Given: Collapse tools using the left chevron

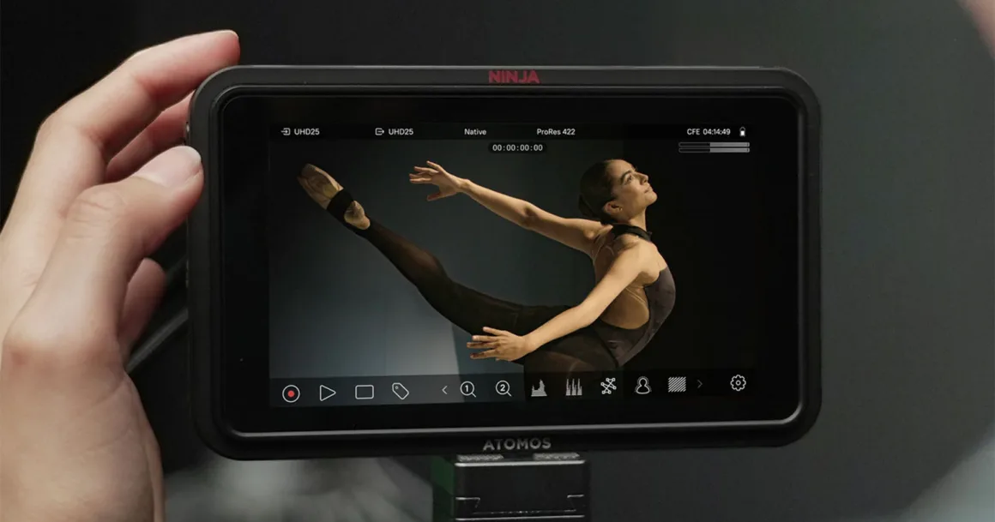Looking at the screenshot, I should (x=444, y=391).
